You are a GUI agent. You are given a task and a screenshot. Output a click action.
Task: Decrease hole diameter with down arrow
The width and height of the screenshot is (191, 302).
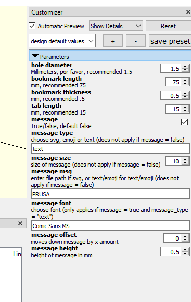(x=185, y=70)
